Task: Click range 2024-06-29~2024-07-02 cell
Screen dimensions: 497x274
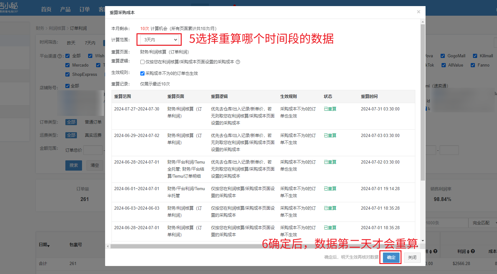Action: pos(137,135)
